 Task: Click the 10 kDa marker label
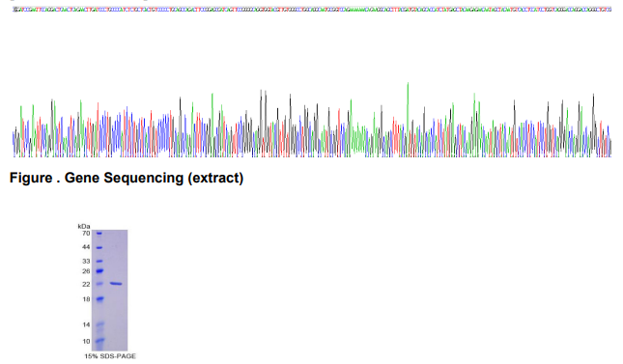pos(86,341)
